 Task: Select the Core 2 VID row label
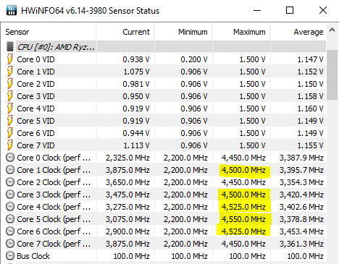tap(35, 84)
